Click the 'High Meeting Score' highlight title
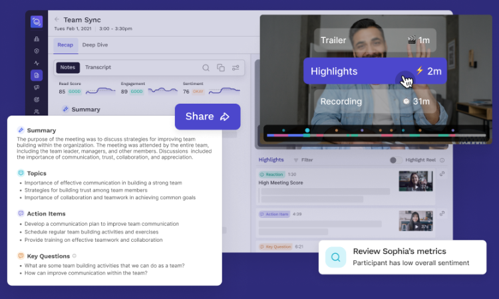The width and height of the screenshot is (499, 299). (x=281, y=183)
